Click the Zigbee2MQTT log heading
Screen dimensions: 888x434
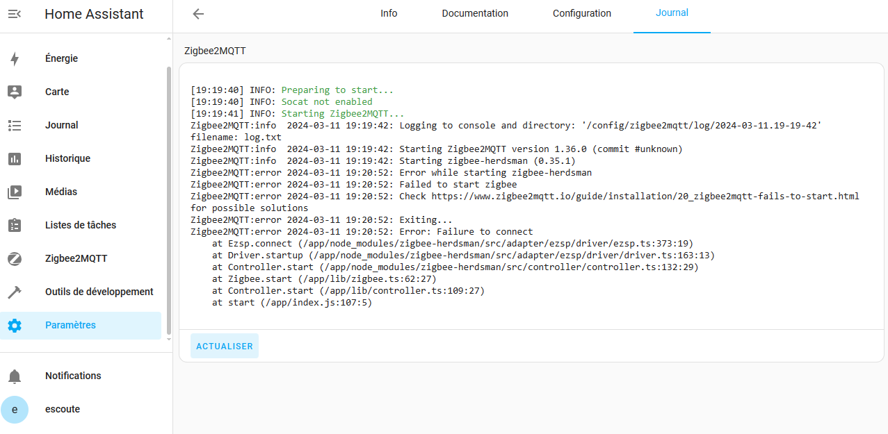tap(215, 51)
